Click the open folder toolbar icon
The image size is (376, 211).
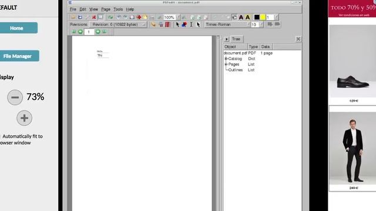point(73,17)
